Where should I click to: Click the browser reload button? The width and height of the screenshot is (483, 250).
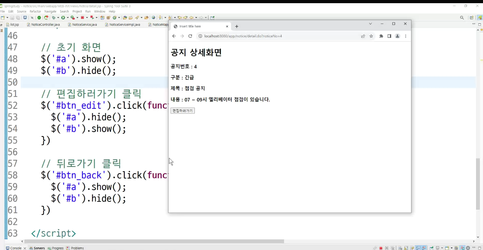[x=190, y=36]
